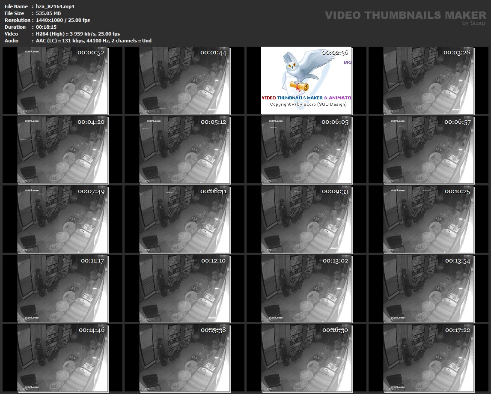Select the 00:14:46 thumbnail
Screen dimensions: 491x394
tap(62, 358)
